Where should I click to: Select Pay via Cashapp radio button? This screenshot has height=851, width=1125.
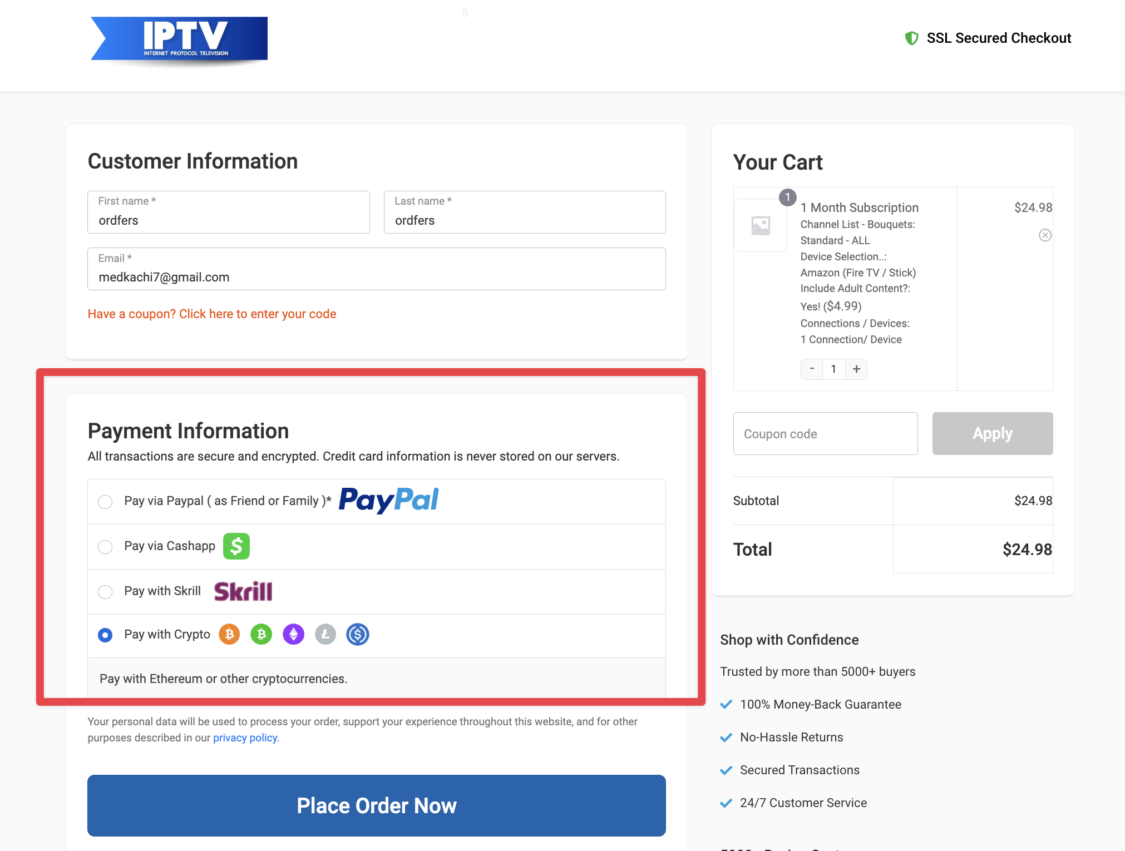click(106, 546)
